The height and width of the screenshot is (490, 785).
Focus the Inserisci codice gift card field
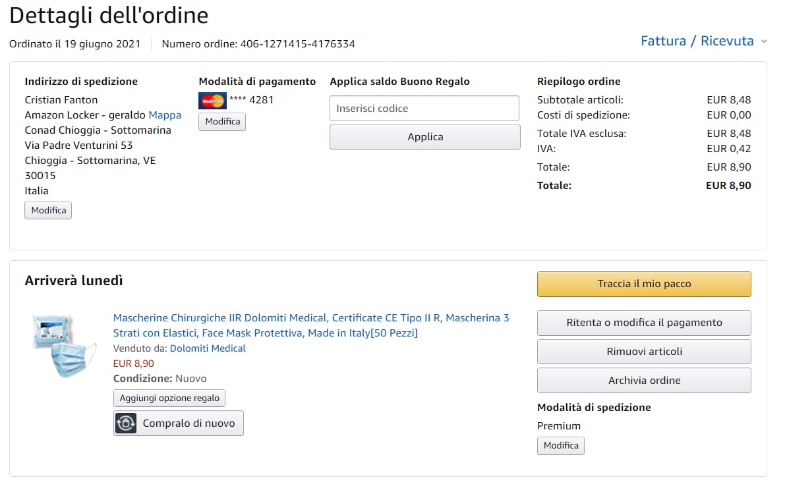coord(424,109)
